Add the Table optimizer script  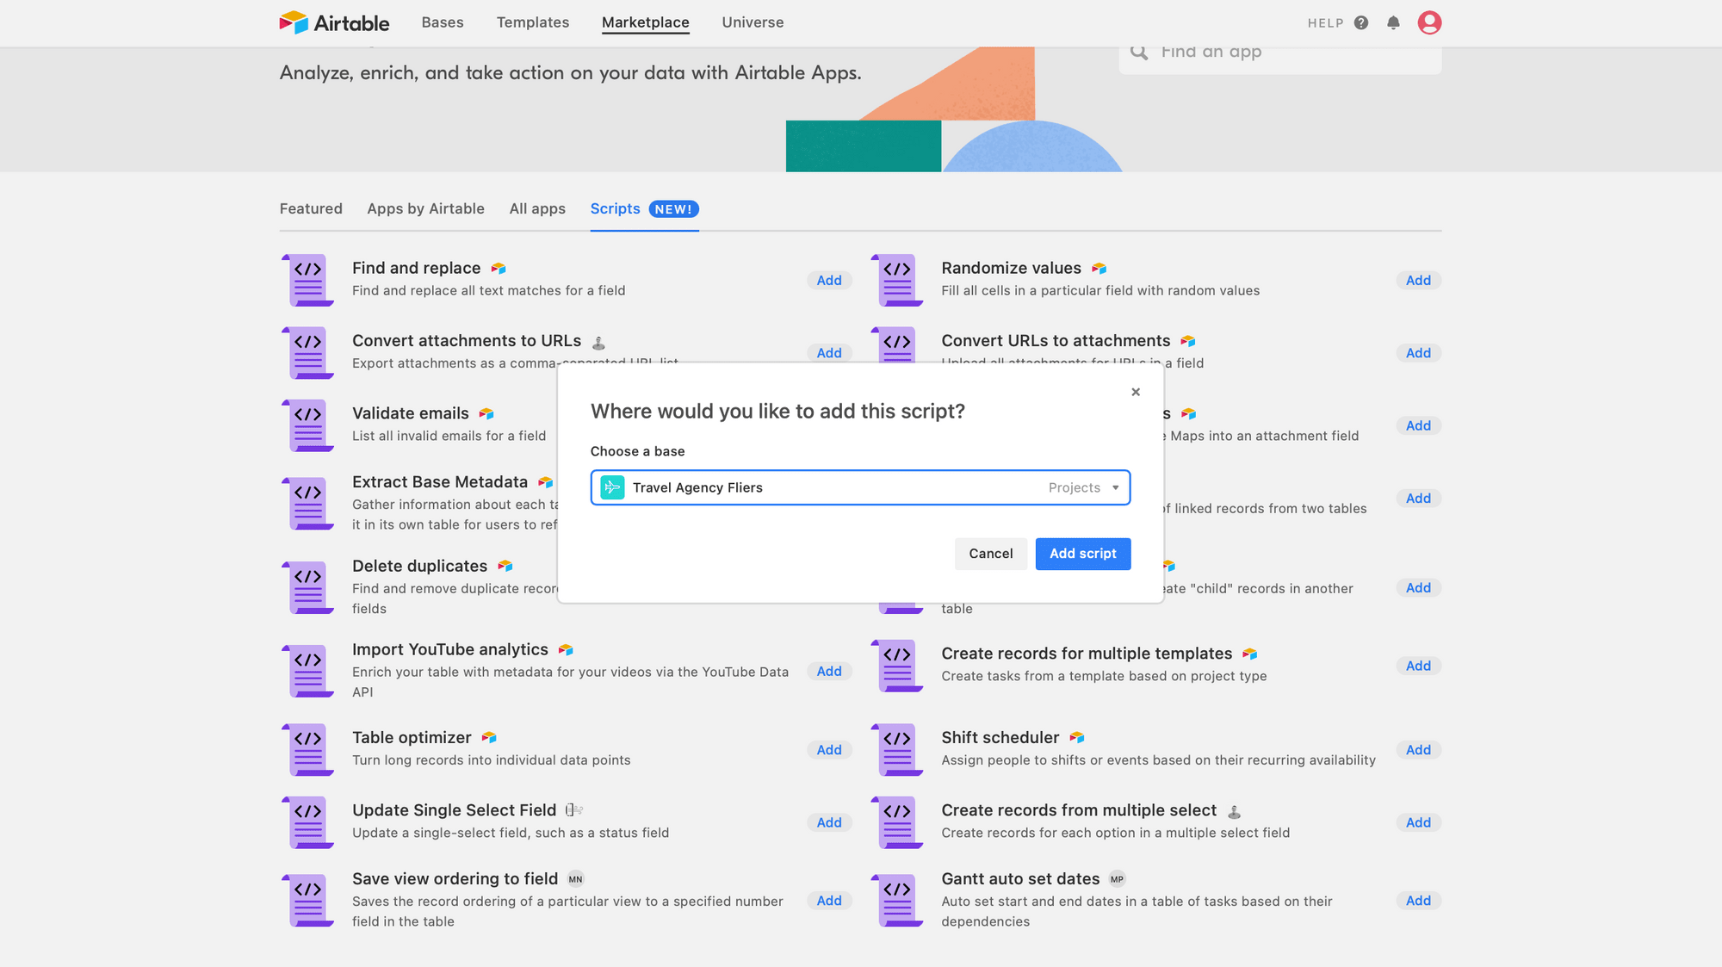click(829, 750)
